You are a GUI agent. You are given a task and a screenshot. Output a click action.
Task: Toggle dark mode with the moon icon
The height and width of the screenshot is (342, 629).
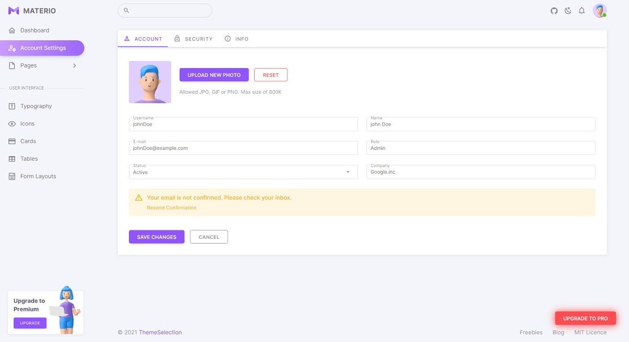pyautogui.click(x=568, y=10)
